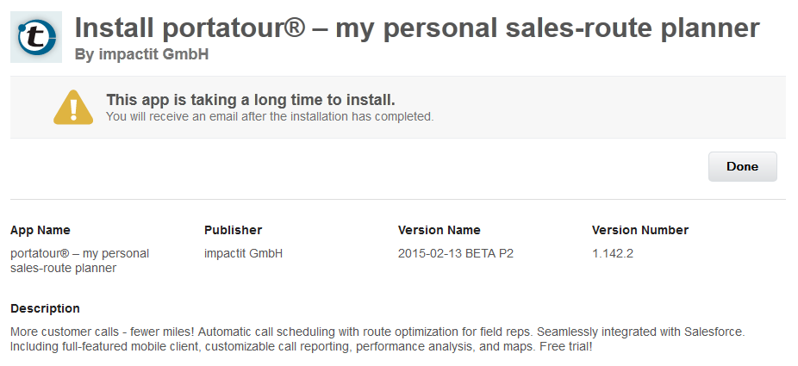Click the description line starting "More customer calls"
This screenshot has width=798, height=366.
click(x=377, y=332)
